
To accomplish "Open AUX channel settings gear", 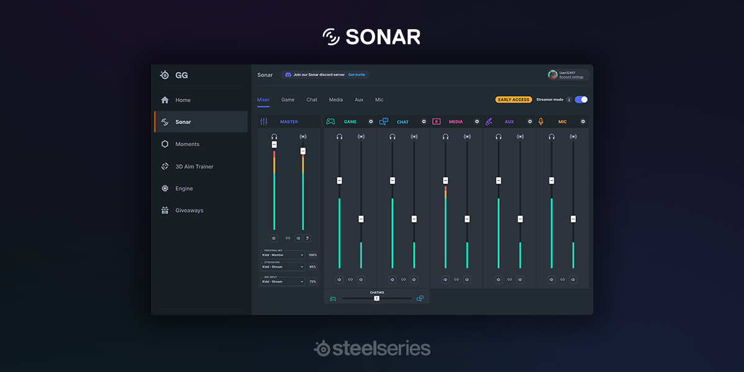I will (x=530, y=122).
